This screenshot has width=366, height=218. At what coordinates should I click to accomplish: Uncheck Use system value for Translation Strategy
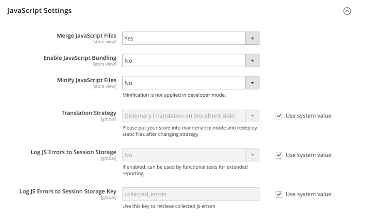(x=279, y=116)
